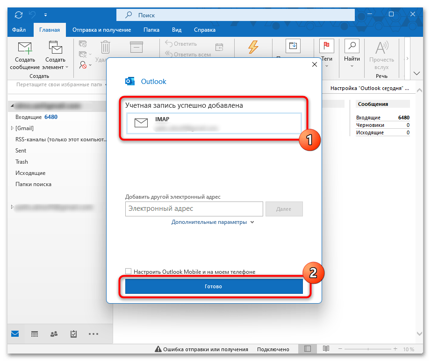Open the Find magnifier icon in ribbon

(x=352, y=47)
